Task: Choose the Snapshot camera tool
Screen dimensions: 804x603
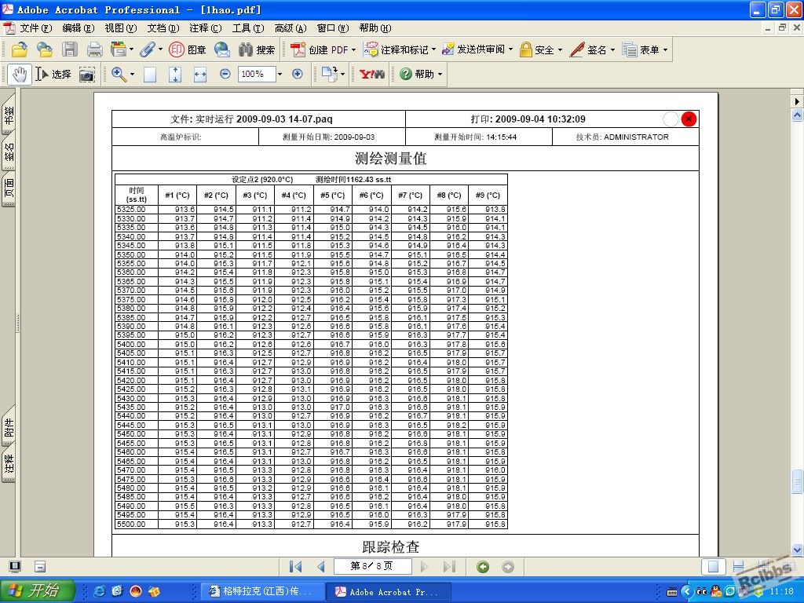Action: click(x=87, y=75)
